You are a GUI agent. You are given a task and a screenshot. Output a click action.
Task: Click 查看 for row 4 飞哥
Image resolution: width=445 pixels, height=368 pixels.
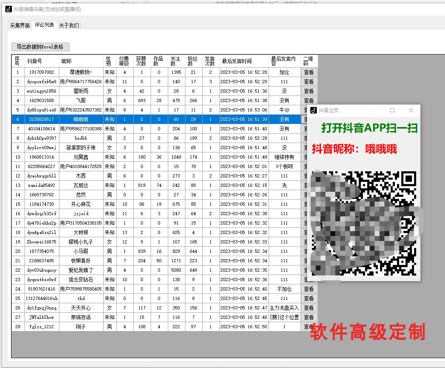[x=309, y=100]
